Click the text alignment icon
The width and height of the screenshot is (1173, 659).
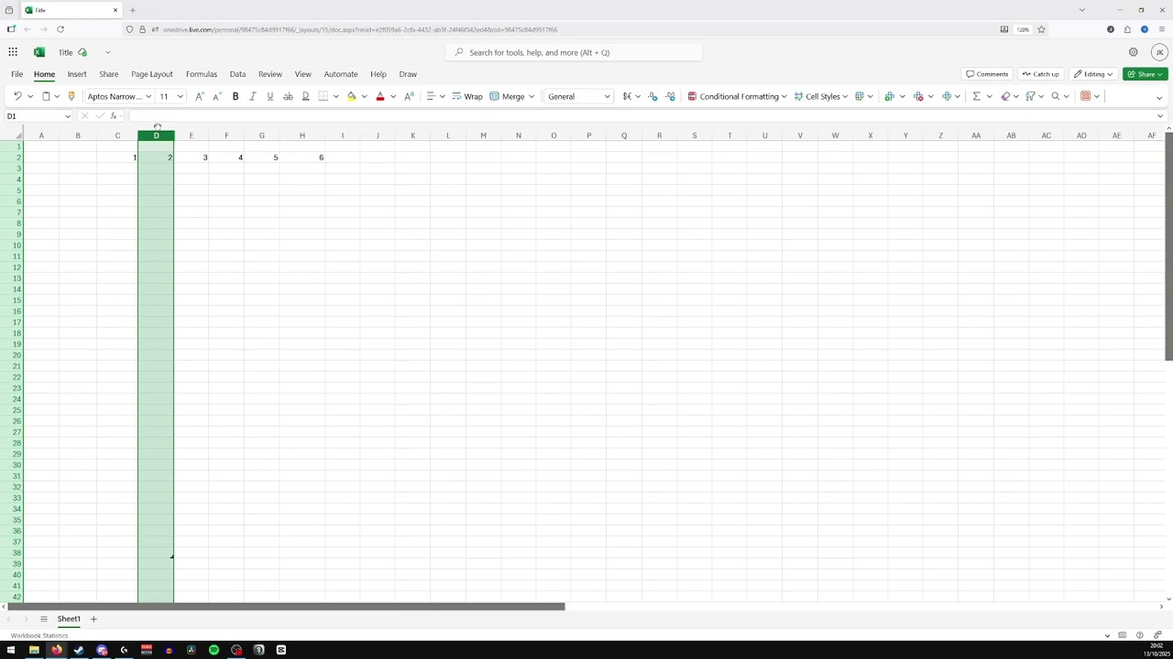[x=431, y=96]
